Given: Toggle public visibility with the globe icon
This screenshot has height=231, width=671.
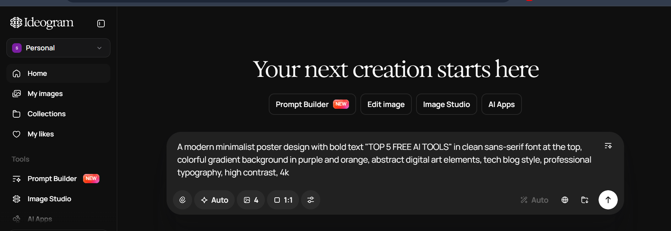Looking at the screenshot, I should [565, 200].
